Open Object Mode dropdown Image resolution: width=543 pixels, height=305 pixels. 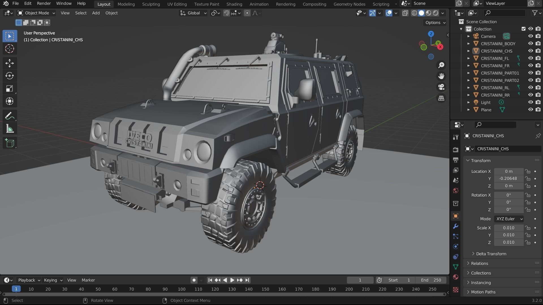[36, 13]
